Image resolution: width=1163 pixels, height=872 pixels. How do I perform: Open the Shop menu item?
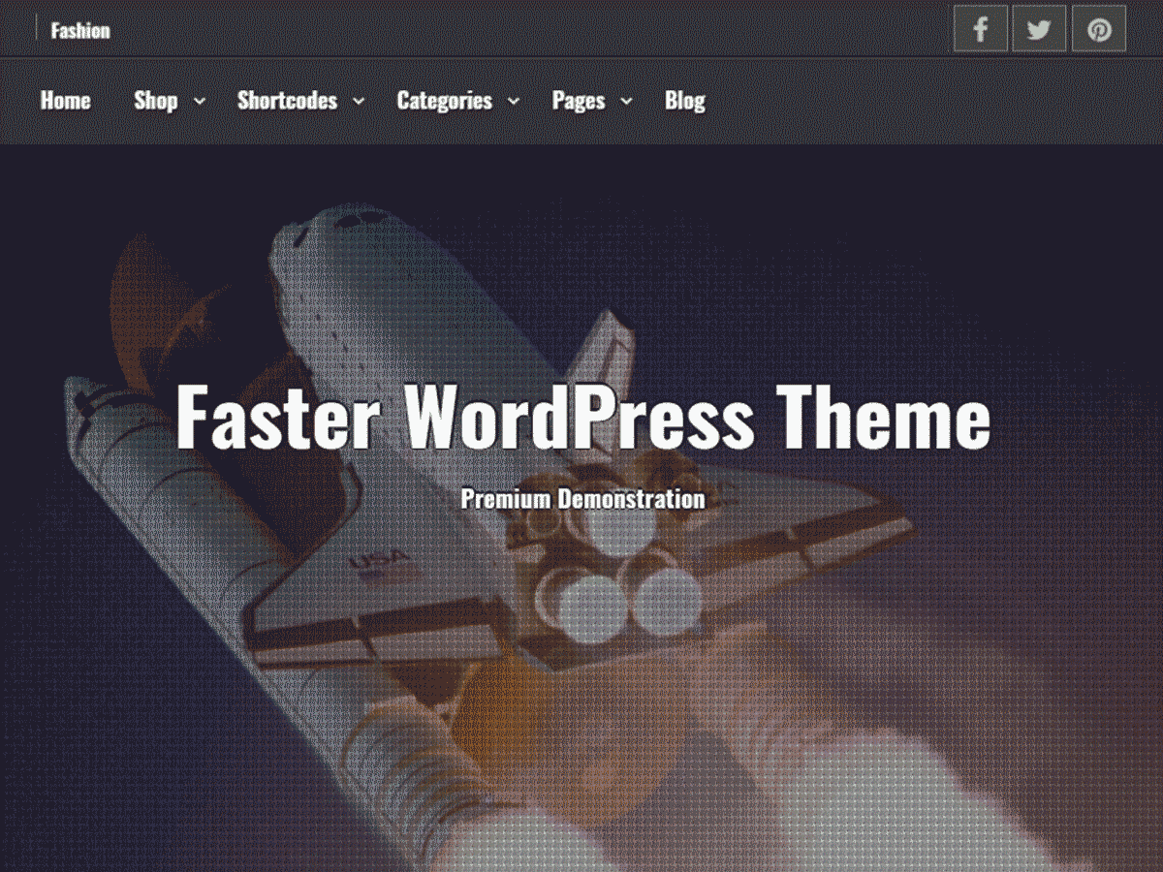click(x=156, y=101)
